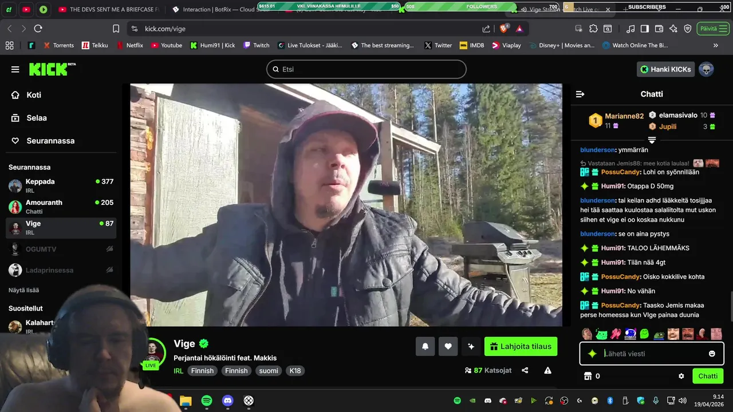Open Brave Shields icon
Image resolution: width=733 pixels, height=412 pixels.
pos(505,29)
